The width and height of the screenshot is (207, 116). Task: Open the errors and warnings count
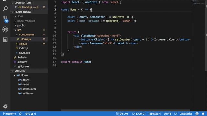pos(30,114)
